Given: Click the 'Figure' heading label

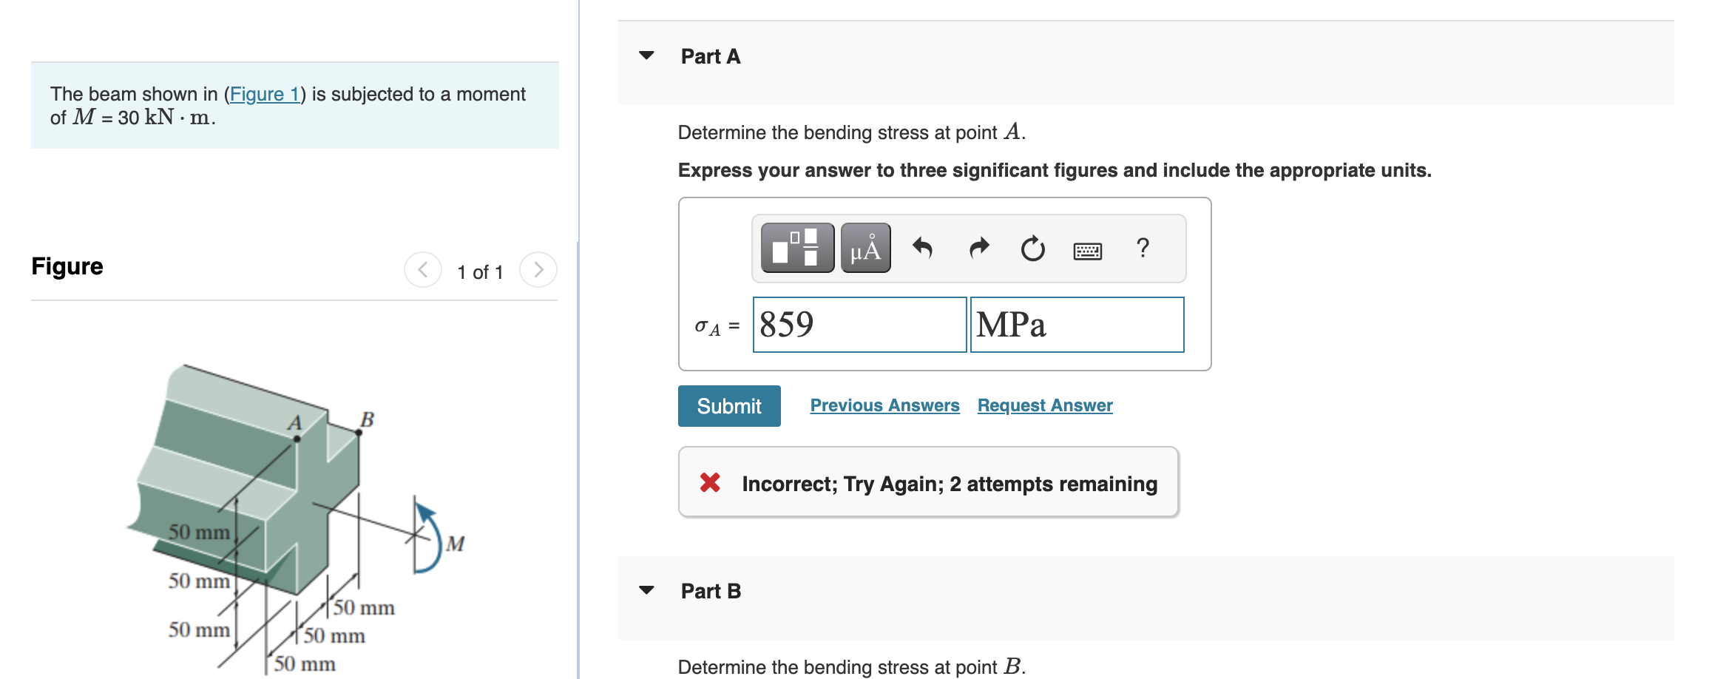Looking at the screenshot, I should [67, 266].
